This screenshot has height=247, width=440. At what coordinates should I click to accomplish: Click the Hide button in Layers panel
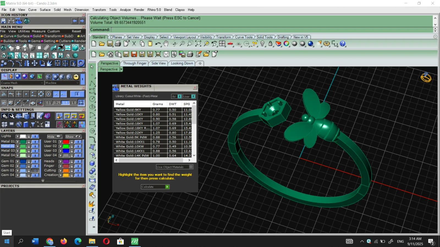coord(54,137)
